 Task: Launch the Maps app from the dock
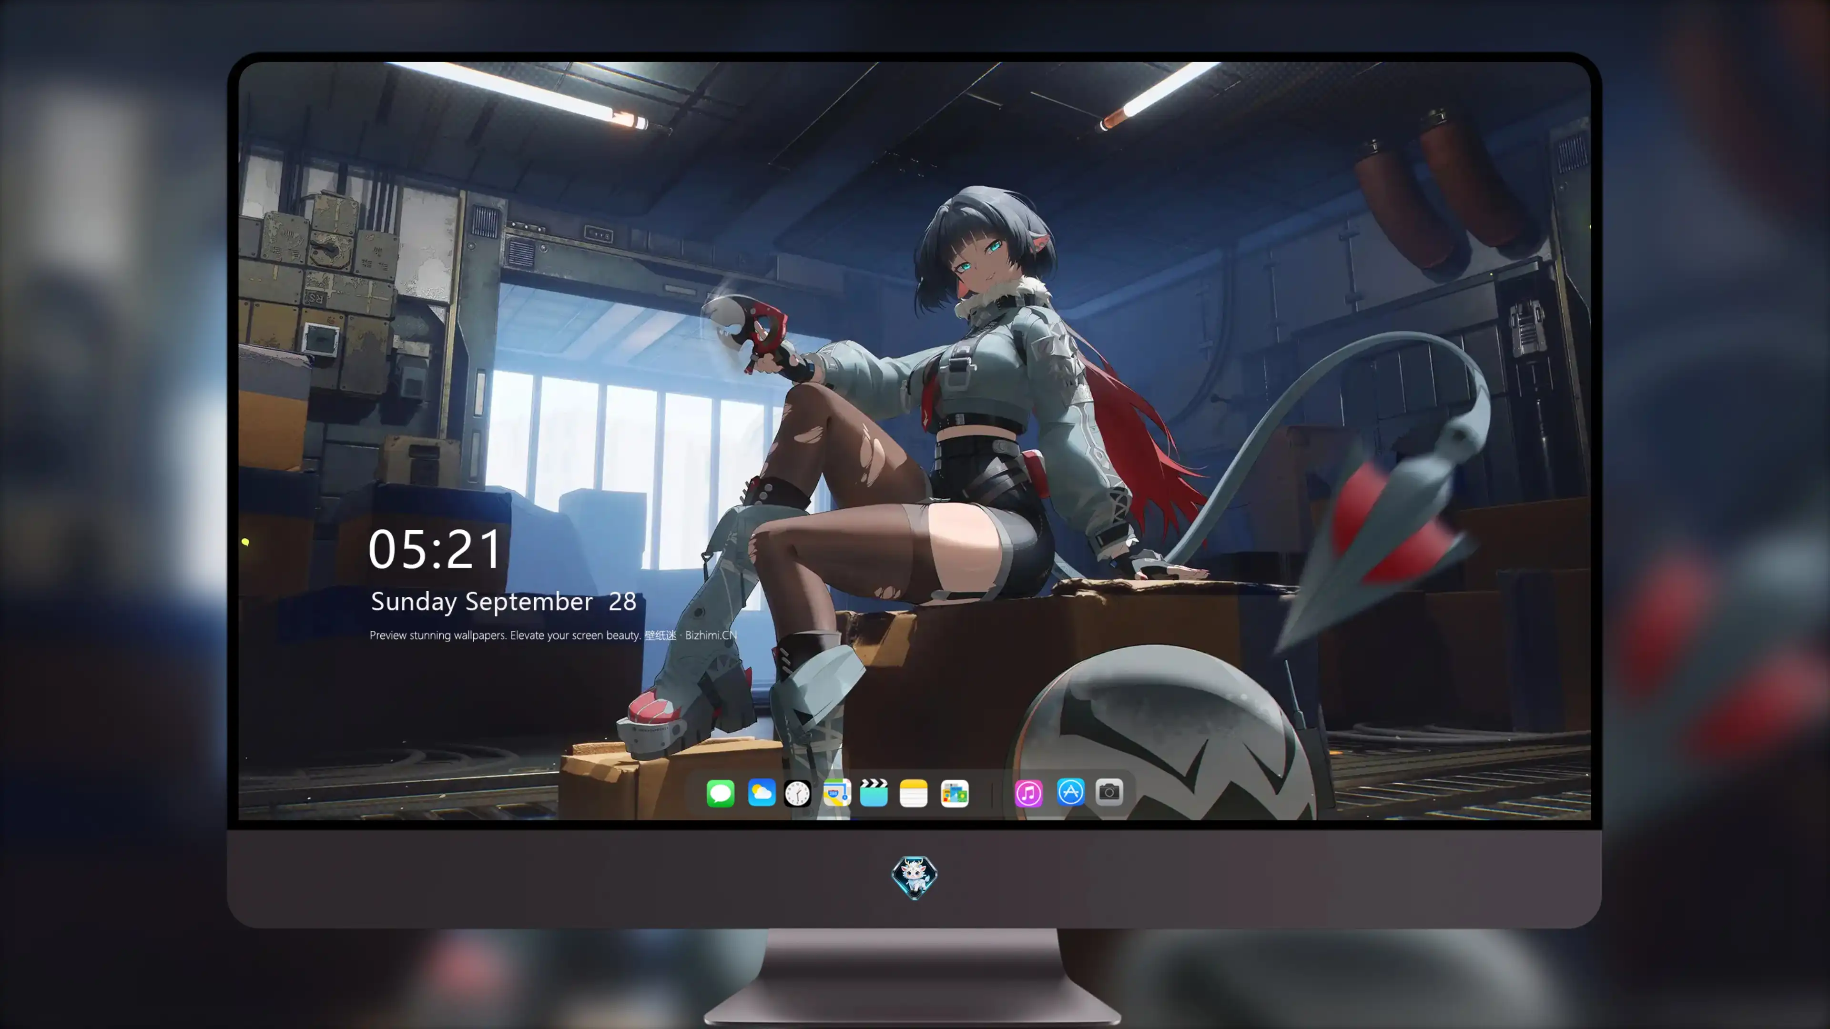point(837,793)
